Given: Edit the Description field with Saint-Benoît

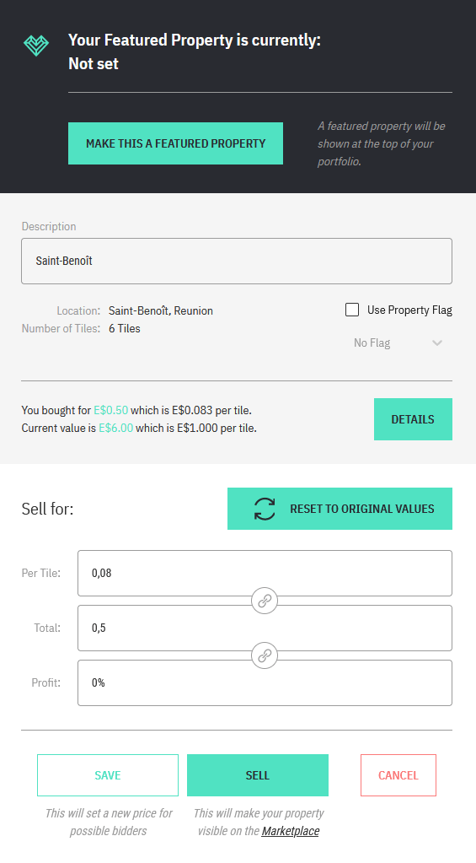Looking at the screenshot, I should click(x=237, y=261).
